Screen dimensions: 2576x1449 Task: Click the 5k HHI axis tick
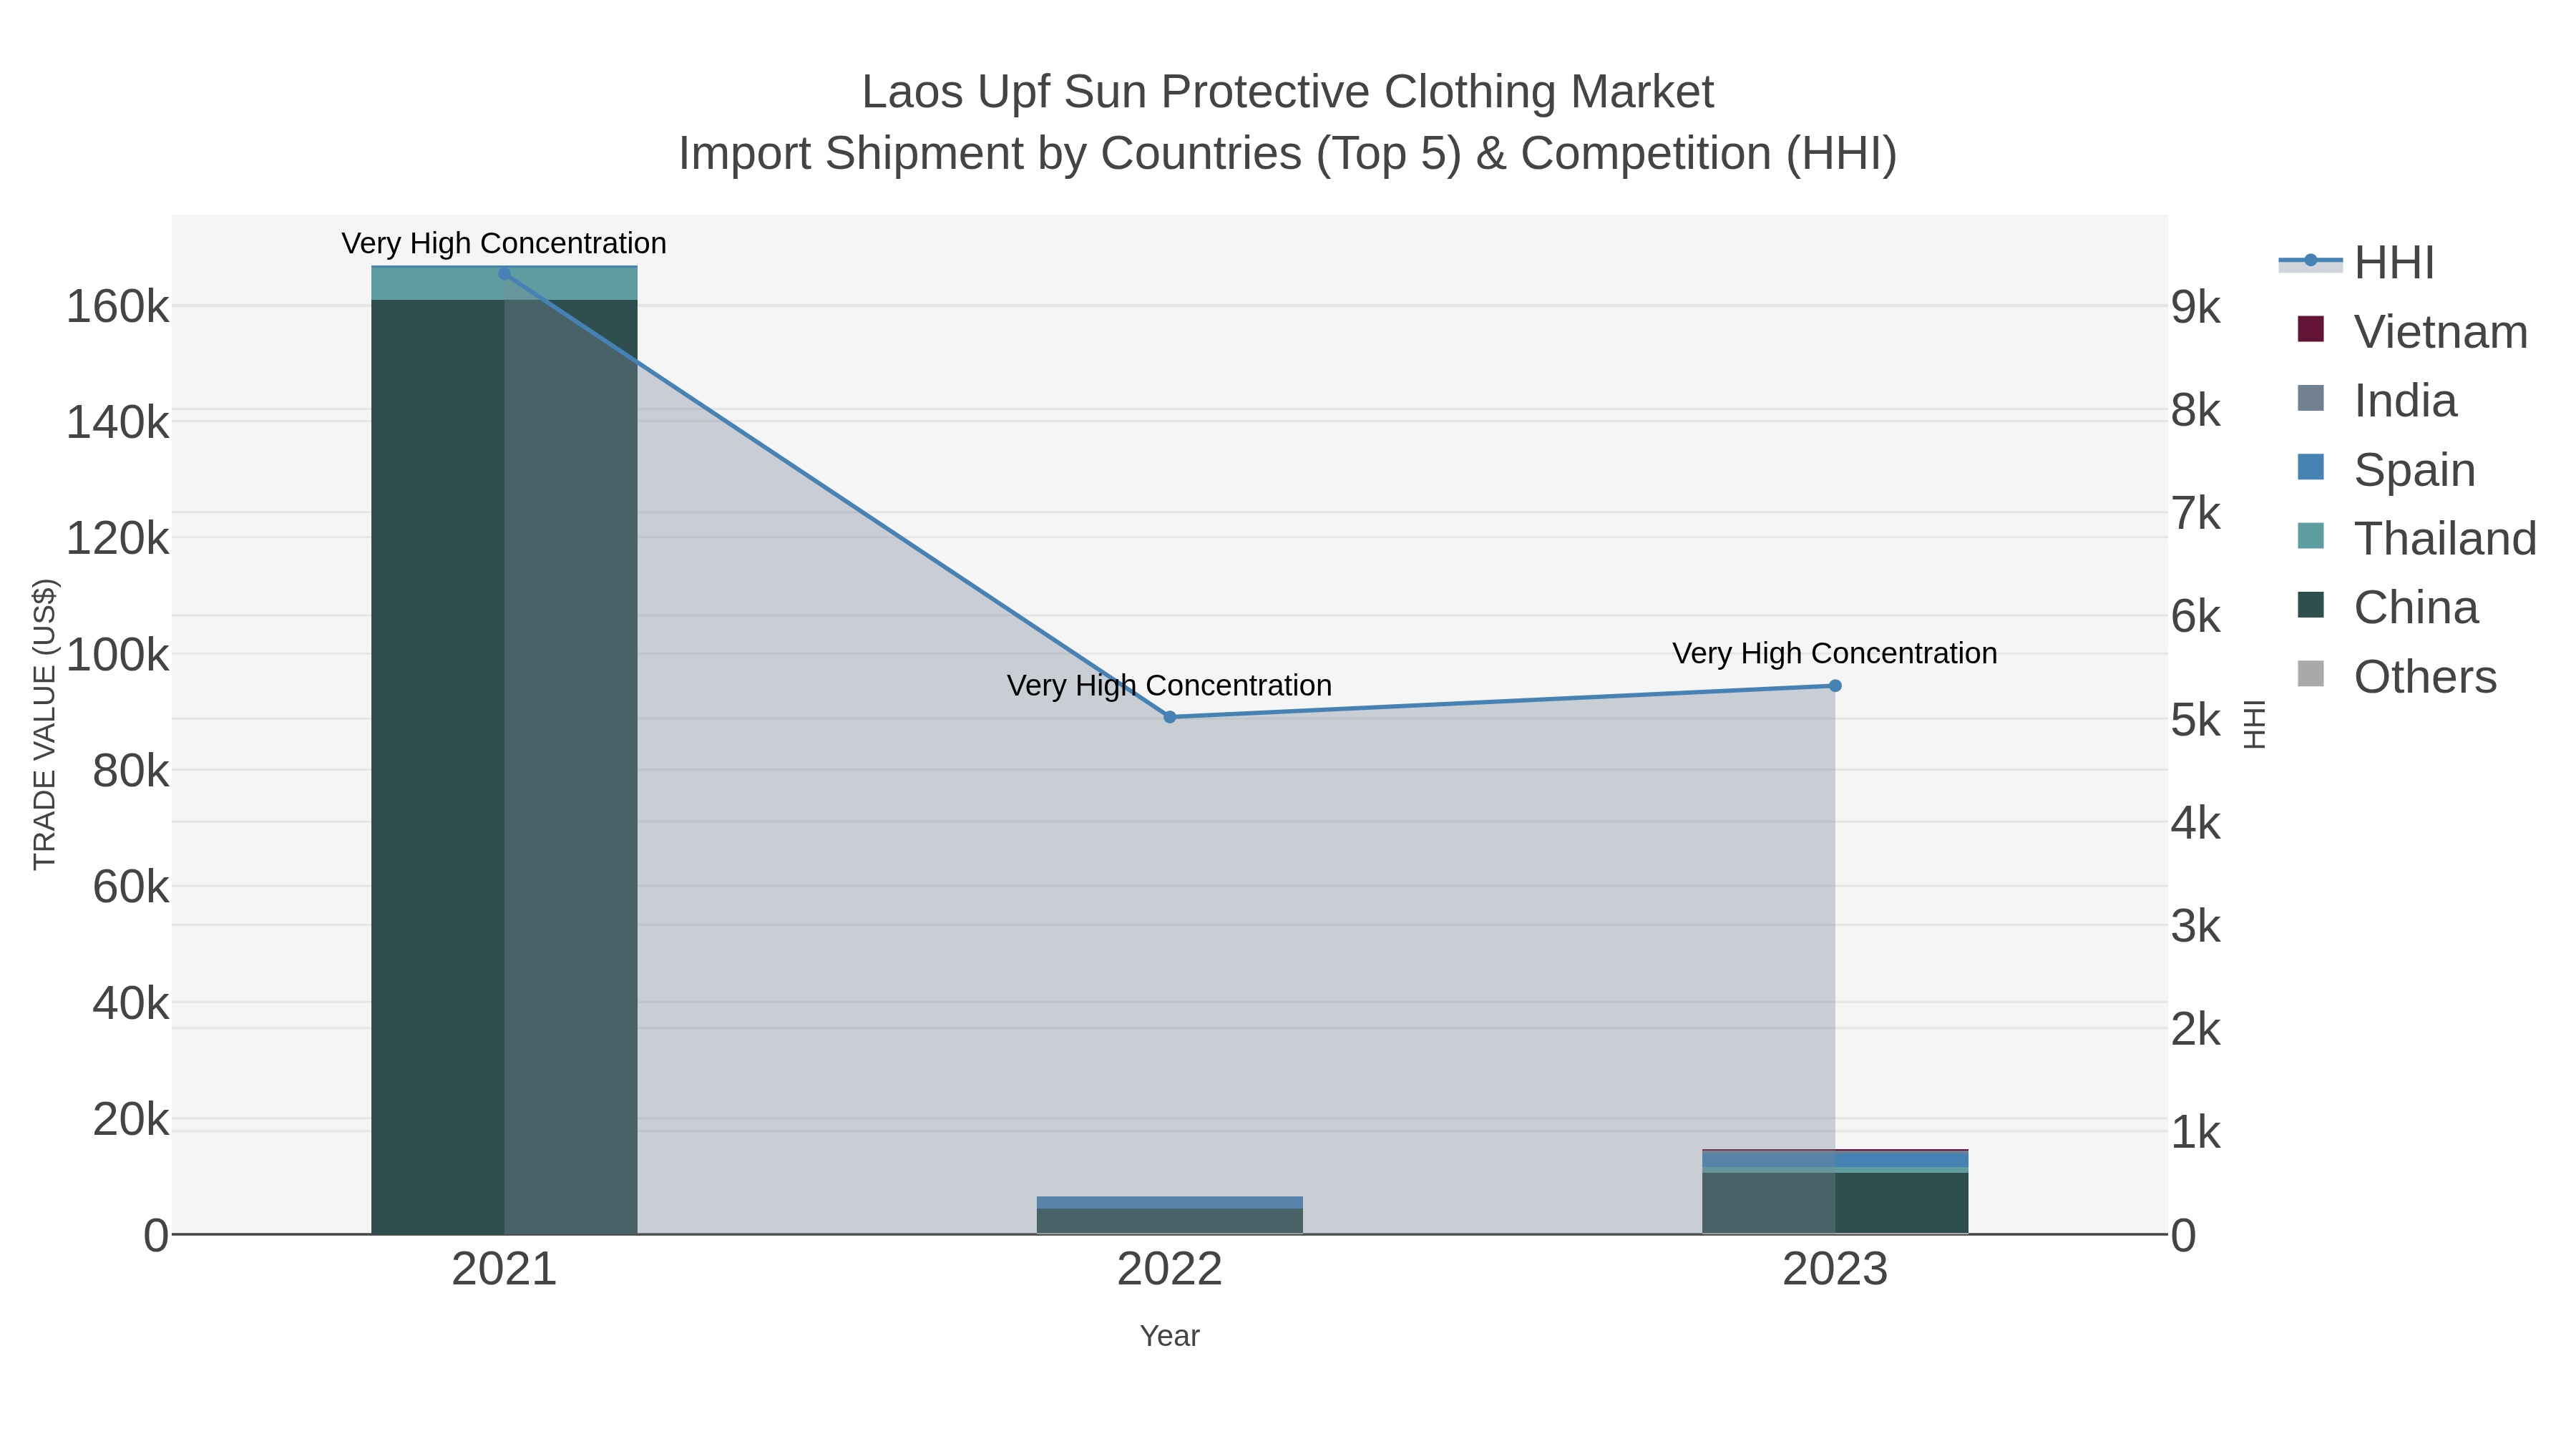point(2196,720)
